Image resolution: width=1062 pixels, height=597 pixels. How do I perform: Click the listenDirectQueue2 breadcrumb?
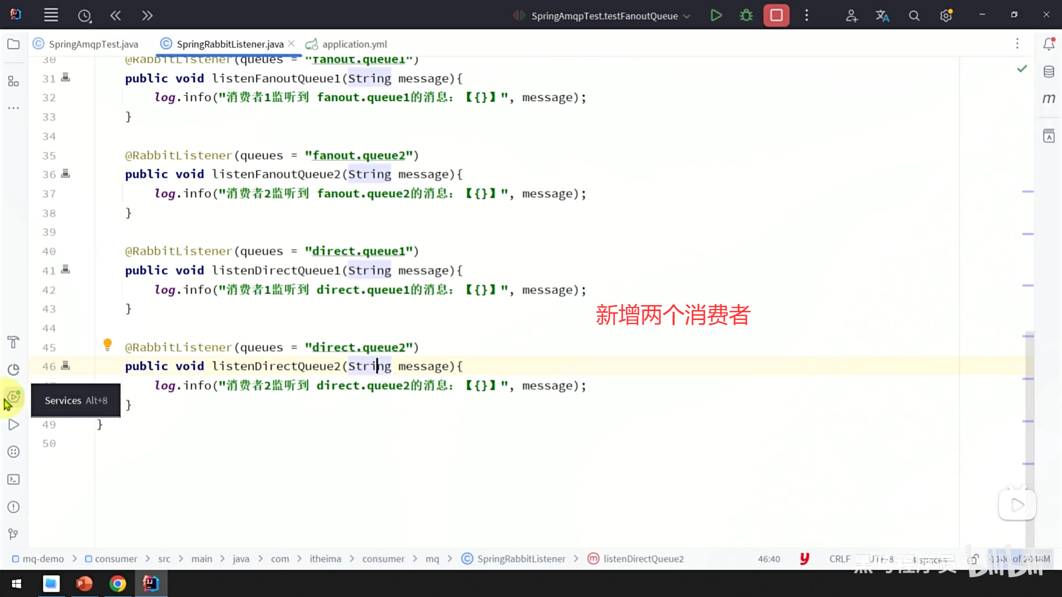(643, 559)
